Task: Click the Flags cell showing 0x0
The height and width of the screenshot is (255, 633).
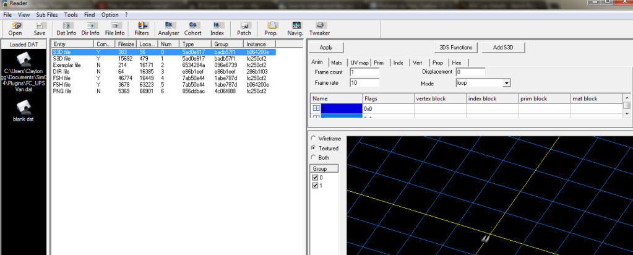Action: coord(389,109)
